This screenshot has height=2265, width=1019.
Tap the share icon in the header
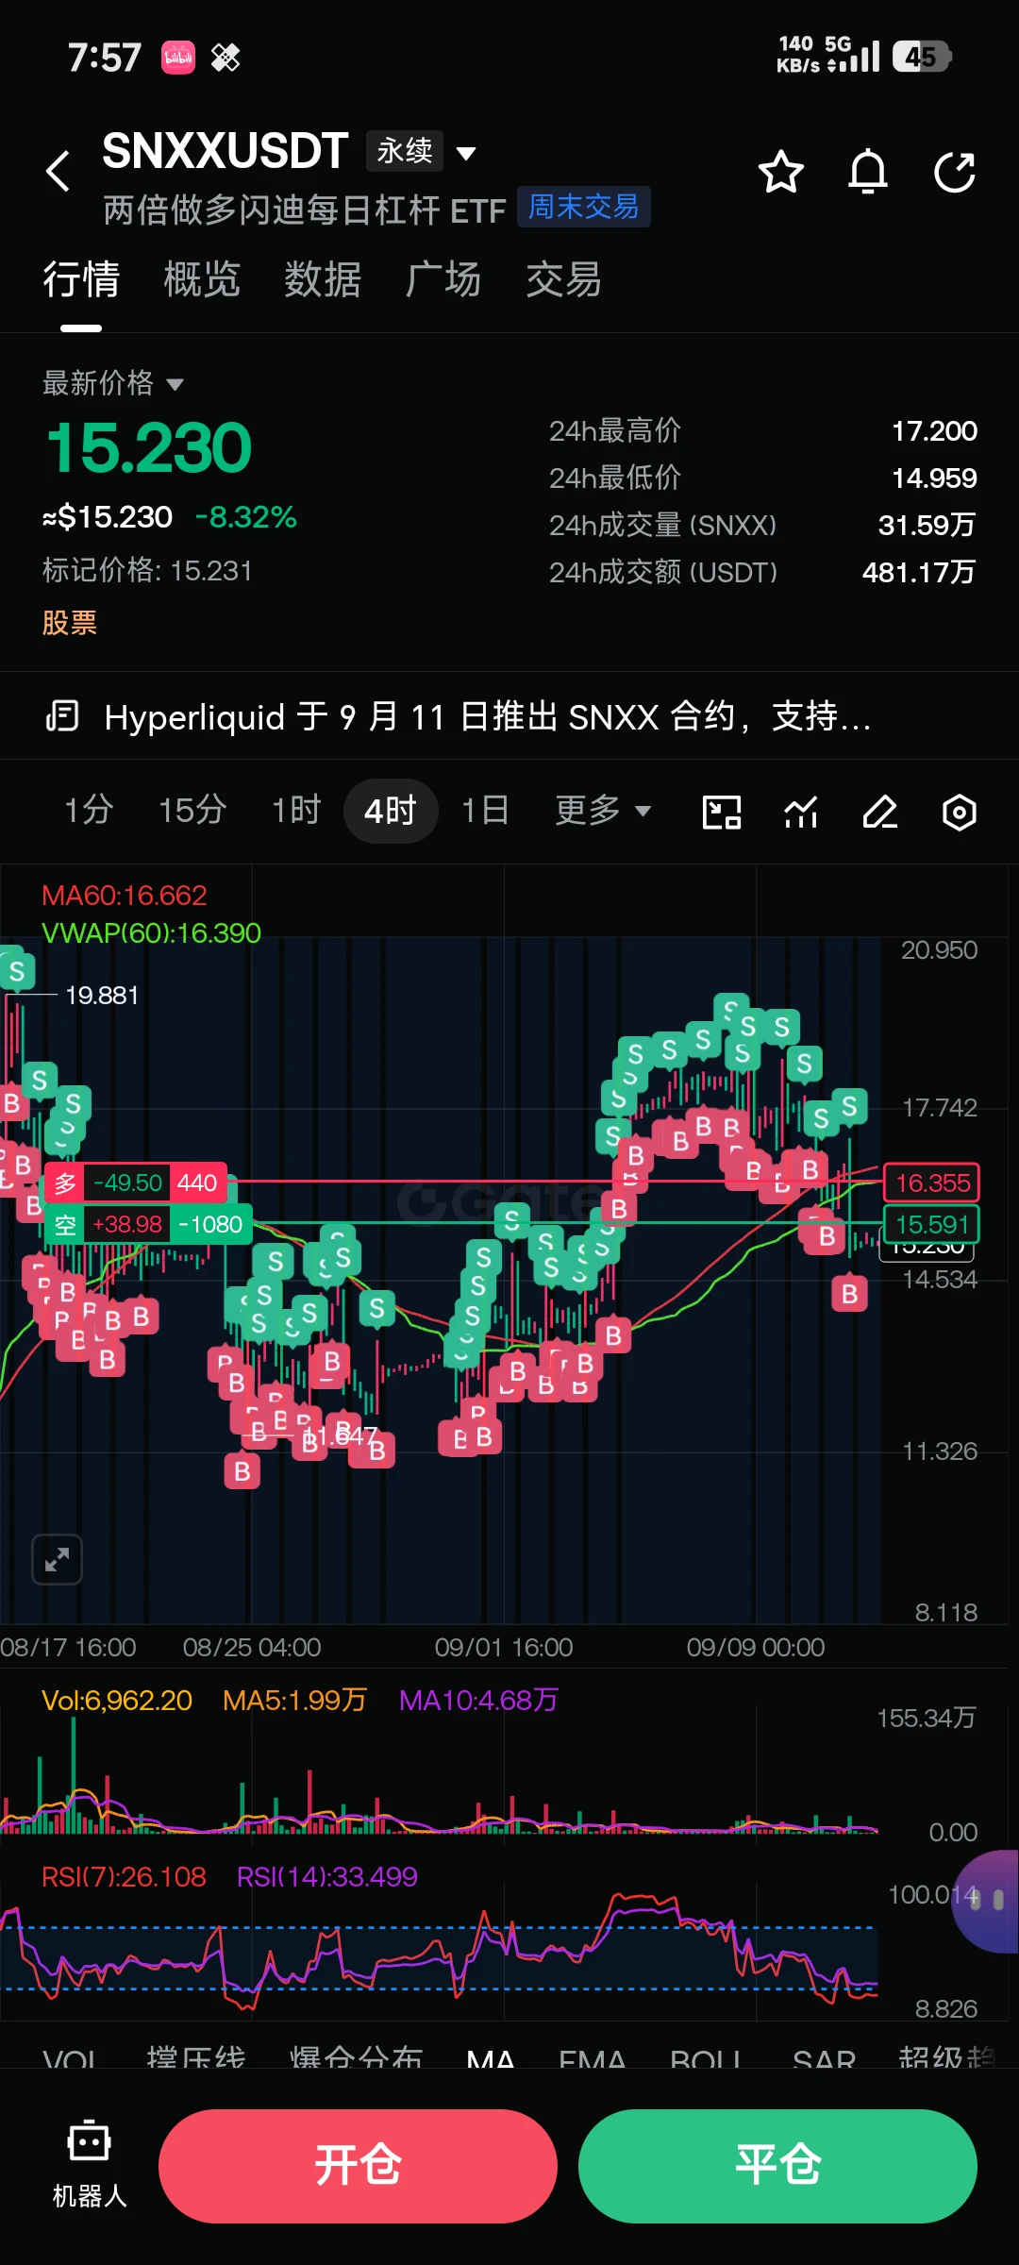pyautogui.click(x=955, y=172)
